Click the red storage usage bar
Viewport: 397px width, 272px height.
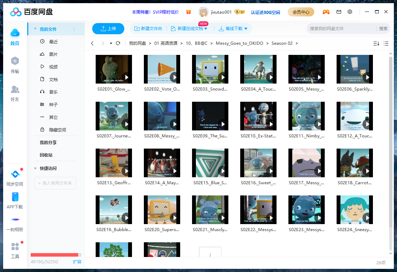point(54,255)
